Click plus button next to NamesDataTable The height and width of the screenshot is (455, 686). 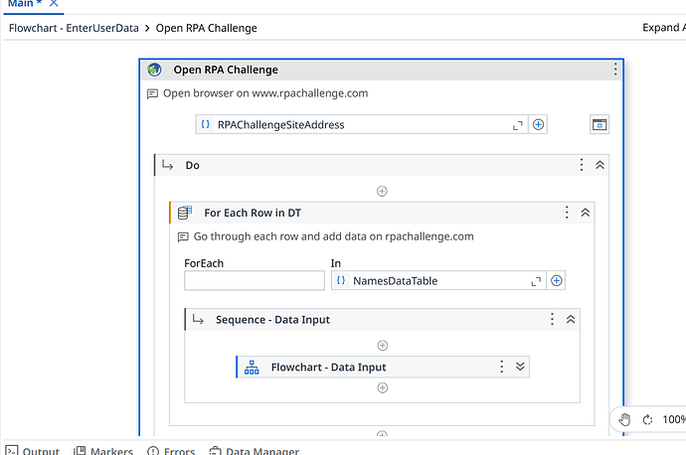point(556,280)
